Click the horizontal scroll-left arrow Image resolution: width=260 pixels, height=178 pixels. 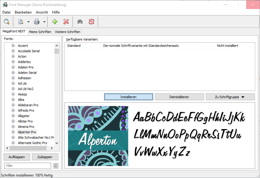click(7, 148)
